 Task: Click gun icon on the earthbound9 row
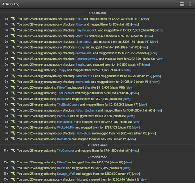[13, 53]
